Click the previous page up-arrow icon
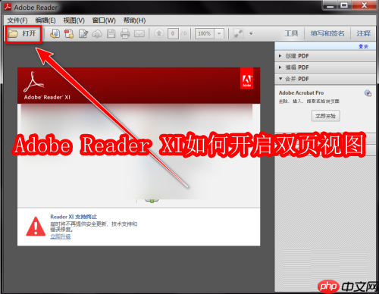The image size is (379, 294). tap(159, 33)
